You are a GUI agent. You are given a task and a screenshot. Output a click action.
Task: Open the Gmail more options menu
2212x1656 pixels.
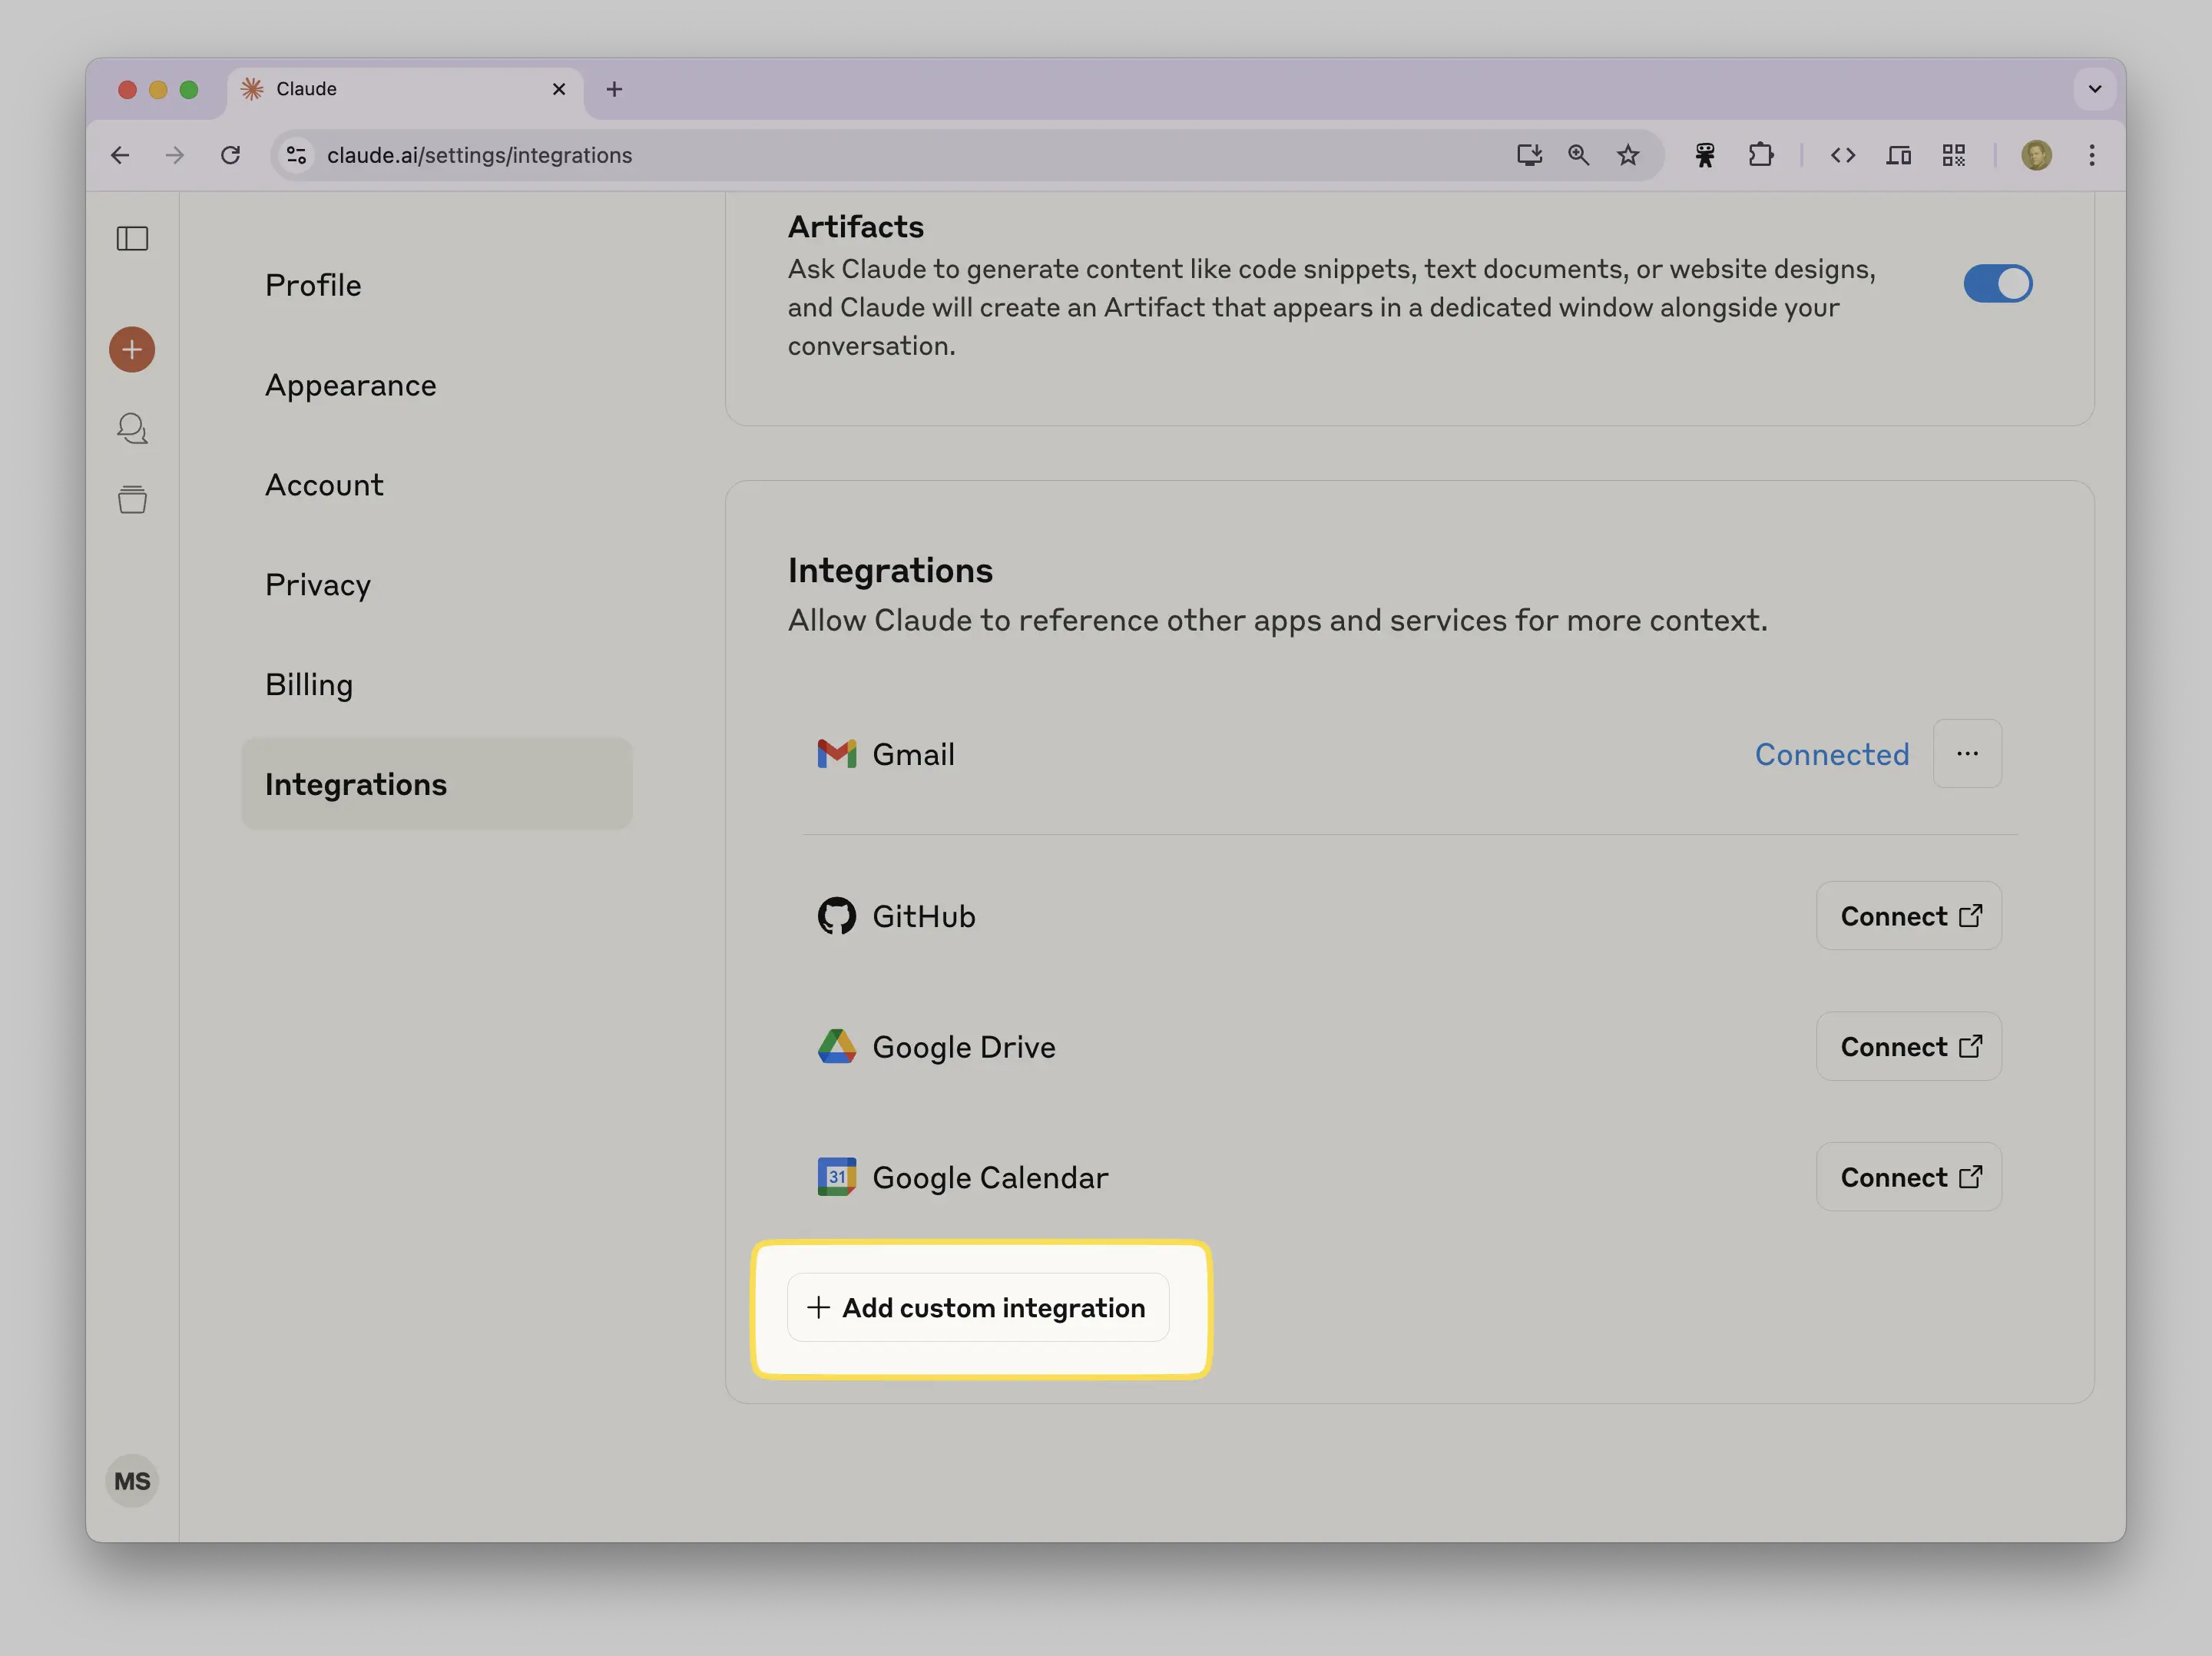(1966, 754)
